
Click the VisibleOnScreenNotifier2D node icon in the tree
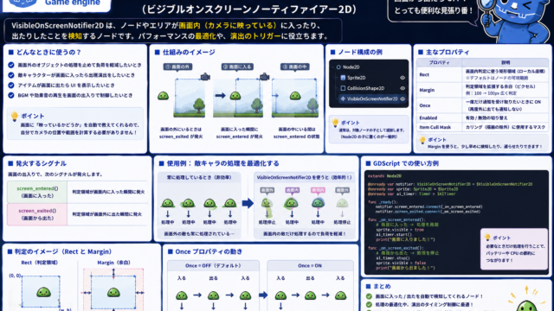click(343, 98)
